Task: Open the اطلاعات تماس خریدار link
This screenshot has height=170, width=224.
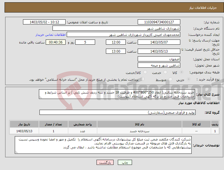Action: pyautogui.click(x=51, y=35)
